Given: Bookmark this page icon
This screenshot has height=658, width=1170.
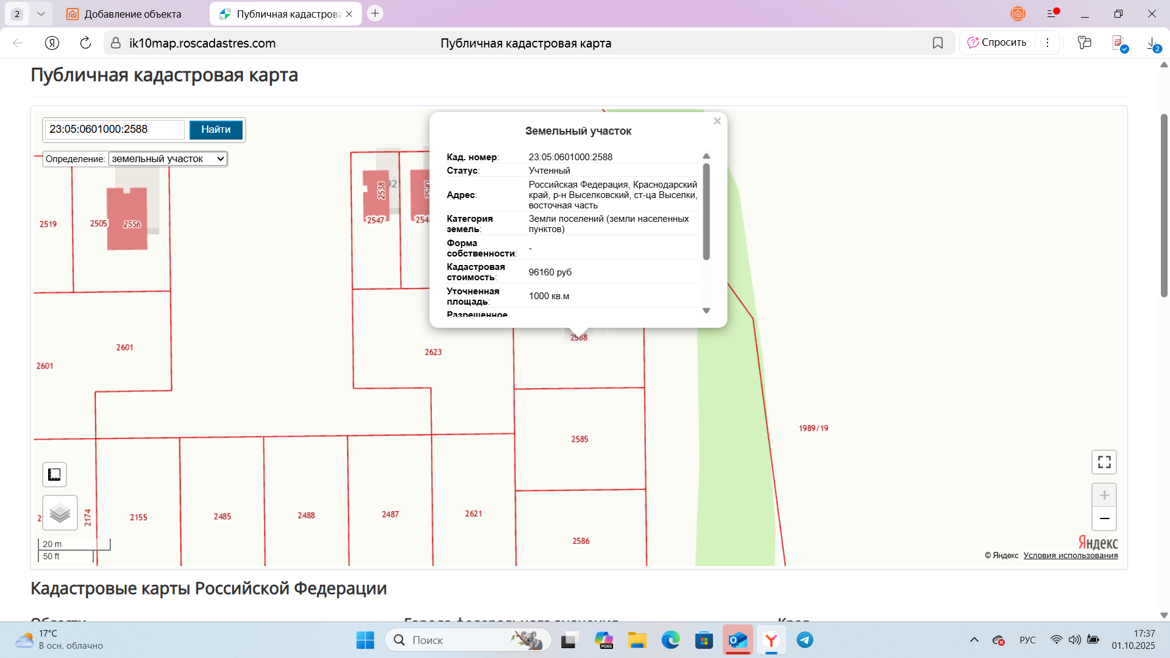Looking at the screenshot, I should click(x=937, y=43).
